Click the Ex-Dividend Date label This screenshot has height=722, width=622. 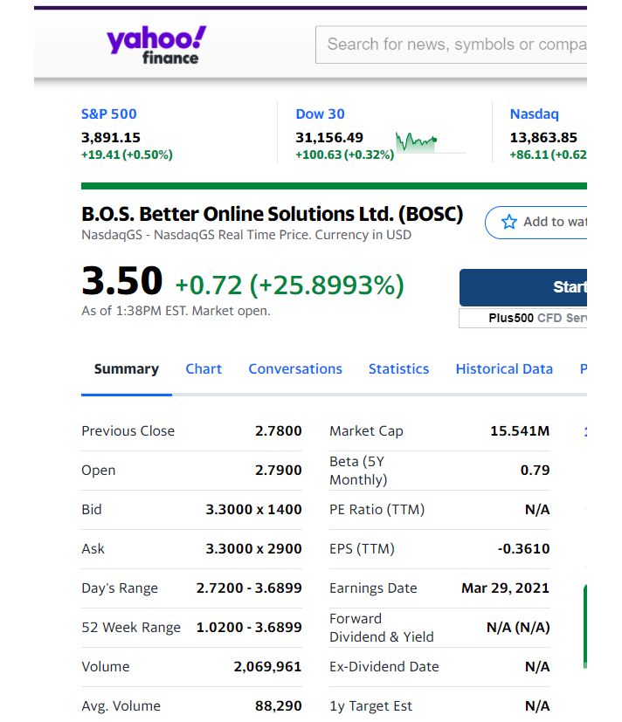tap(384, 667)
